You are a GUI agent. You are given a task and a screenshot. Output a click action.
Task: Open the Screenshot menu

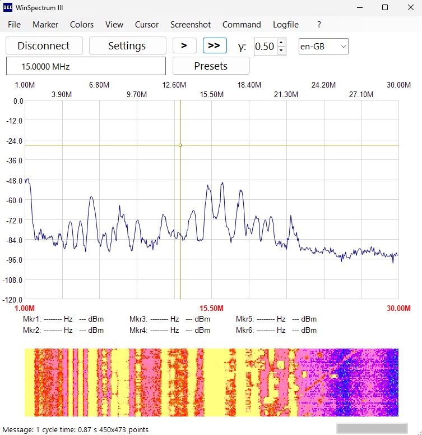191,25
